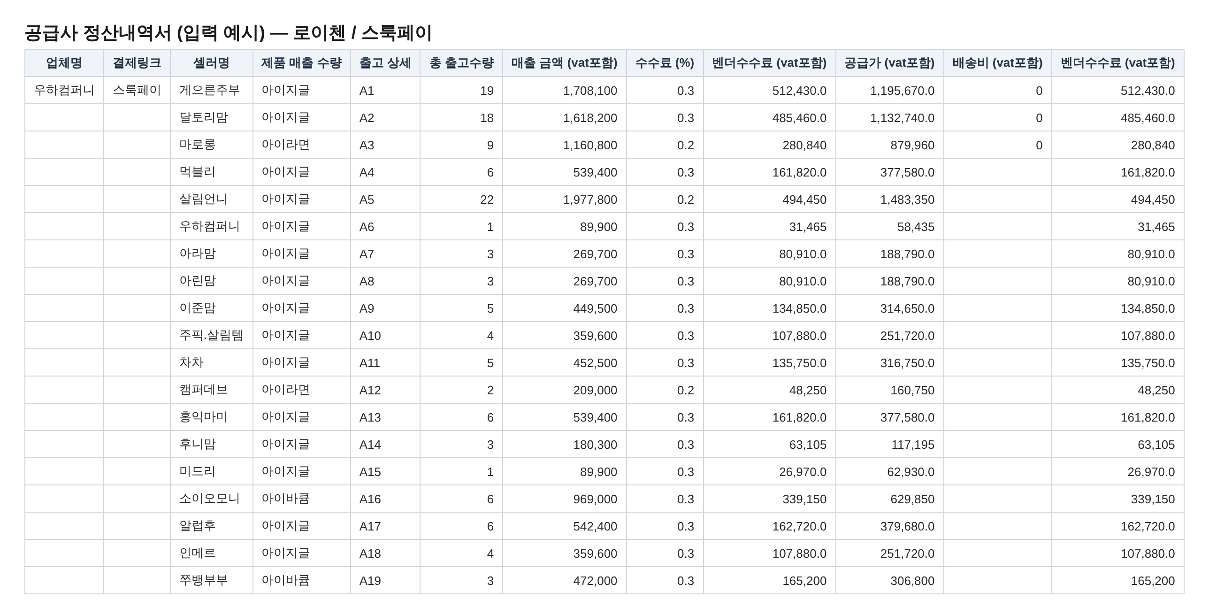Click 아이바큠 product in 쭈뱅부부 row
The width and height of the screenshot is (1209, 615).
pyautogui.click(x=302, y=580)
